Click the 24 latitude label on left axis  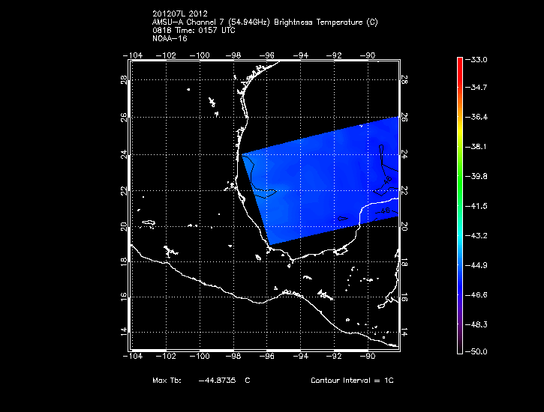pyautogui.click(x=124, y=155)
